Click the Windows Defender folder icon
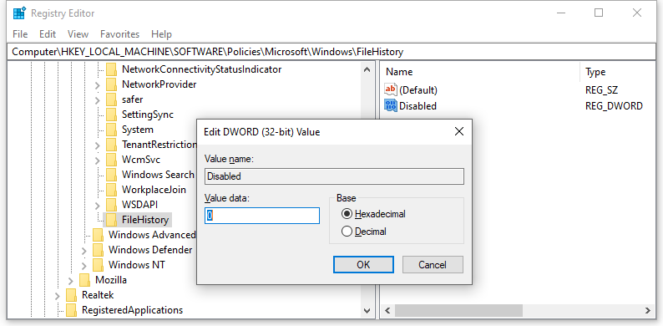 (x=98, y=250)
